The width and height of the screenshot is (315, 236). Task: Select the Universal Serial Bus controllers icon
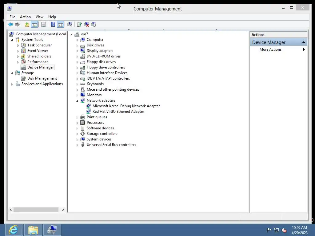point(82,145)
